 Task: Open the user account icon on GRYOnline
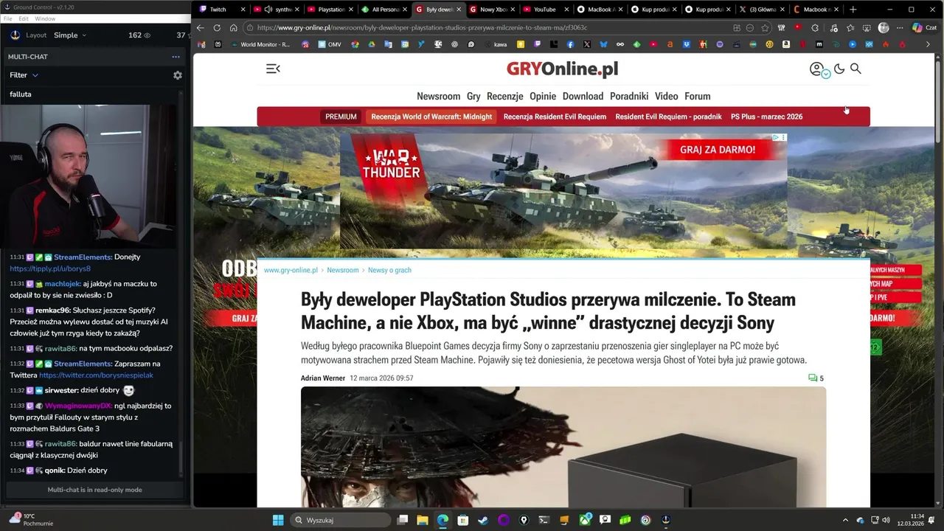coord(816,69)
